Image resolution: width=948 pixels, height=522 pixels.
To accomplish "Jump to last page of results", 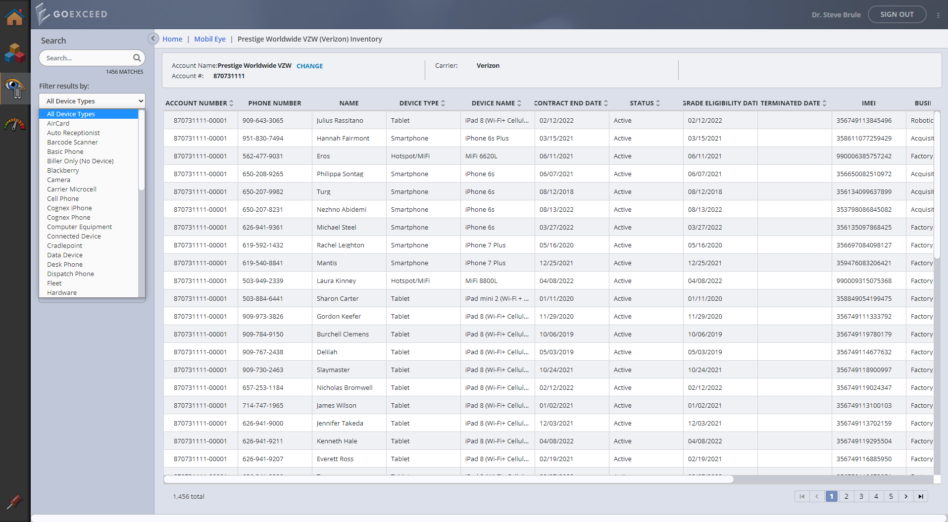I will point(921,496).
